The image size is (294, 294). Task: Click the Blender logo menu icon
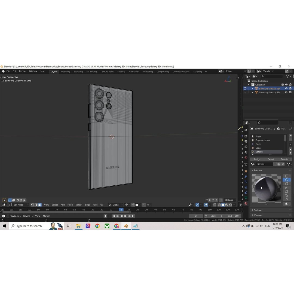pyautogui.click(x=3, y=71)
